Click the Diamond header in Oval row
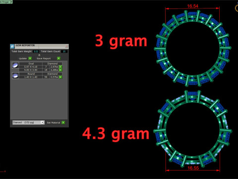 53,64
